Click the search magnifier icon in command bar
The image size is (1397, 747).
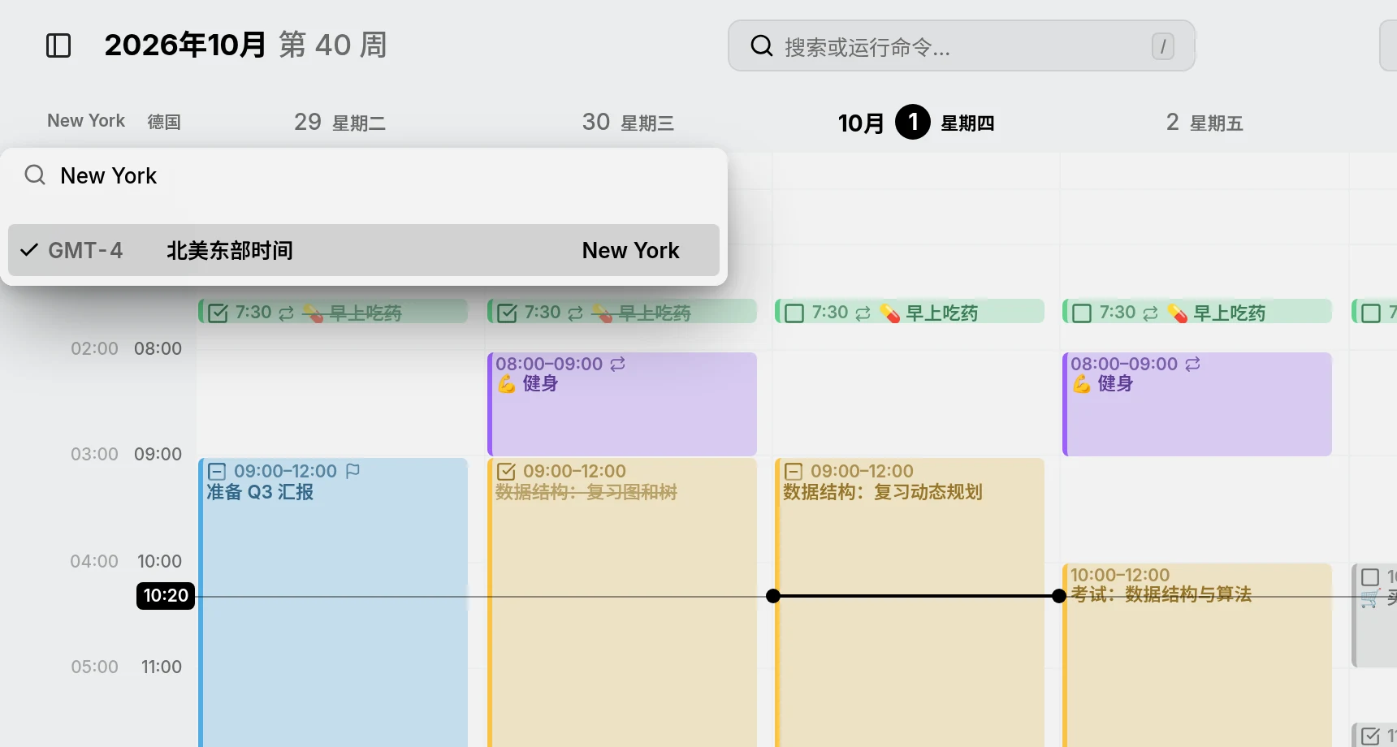pos(761,45)
